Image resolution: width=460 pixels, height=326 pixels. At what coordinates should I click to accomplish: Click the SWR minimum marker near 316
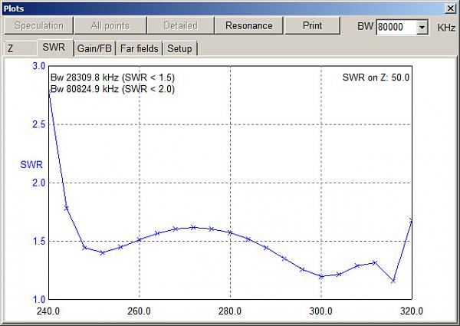pyautogui.click(x=393, y=281)
